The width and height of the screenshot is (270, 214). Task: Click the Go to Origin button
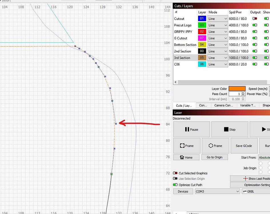pos(215,157)
